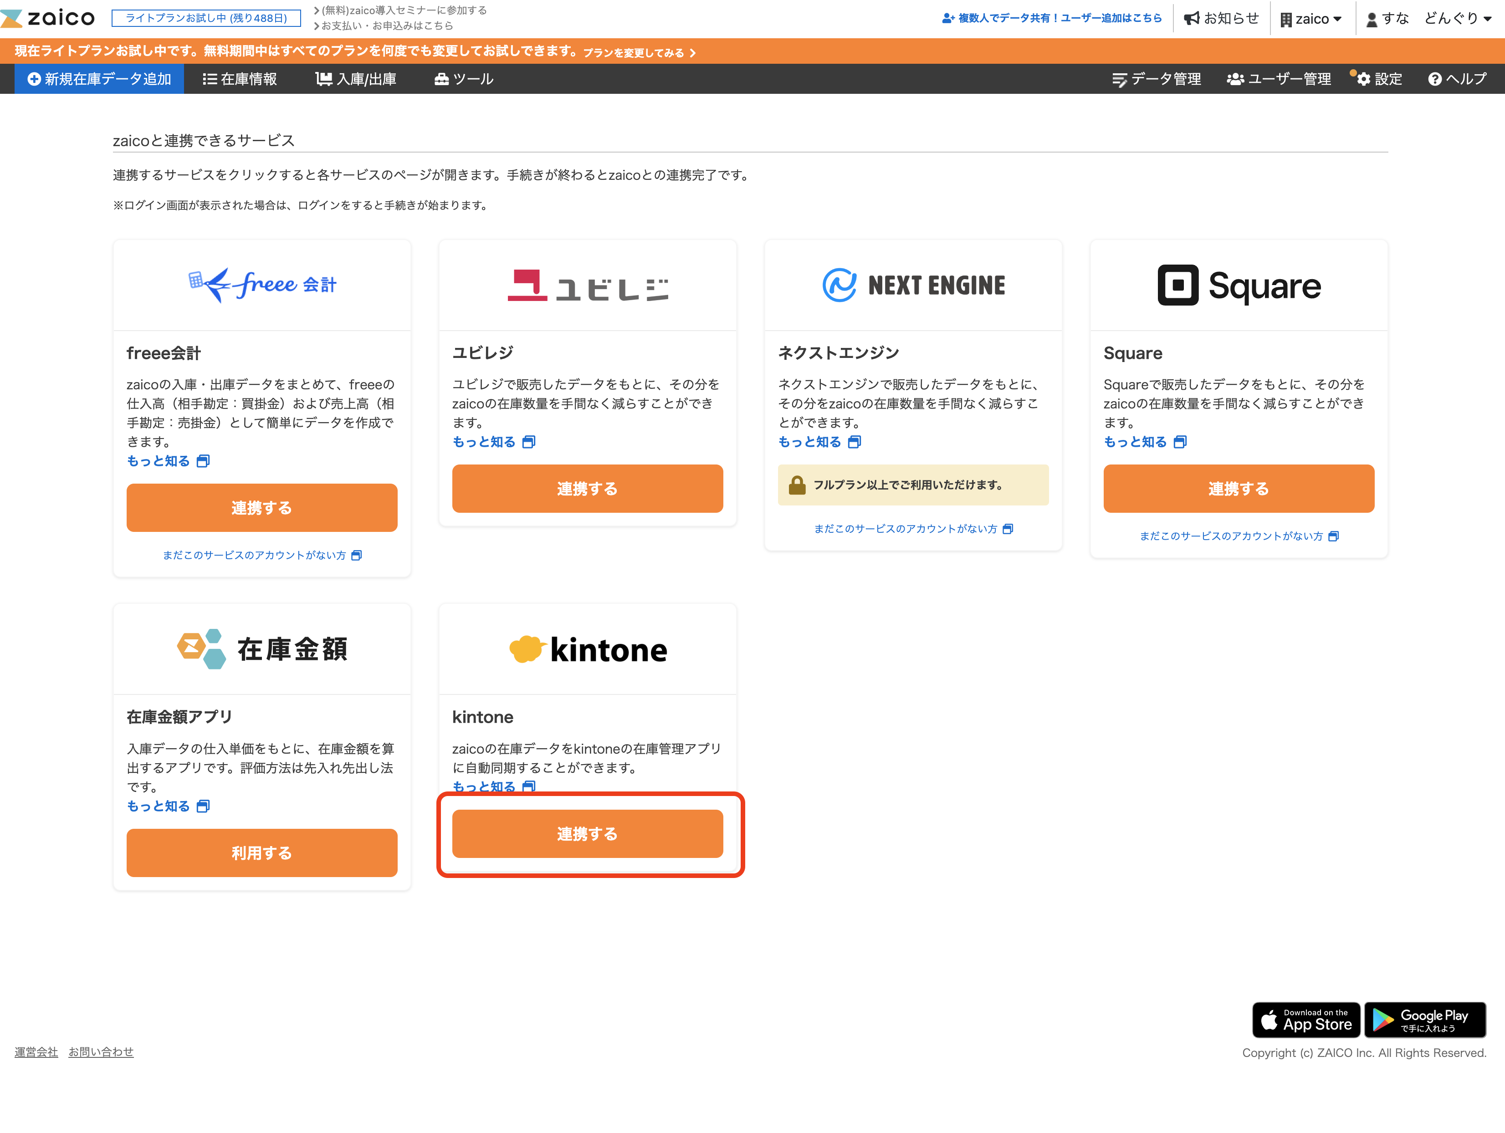Click the ネクストエンジン card title
Image resolution: width=1505 pixels, height=1133 pixels.
[838, 353]
